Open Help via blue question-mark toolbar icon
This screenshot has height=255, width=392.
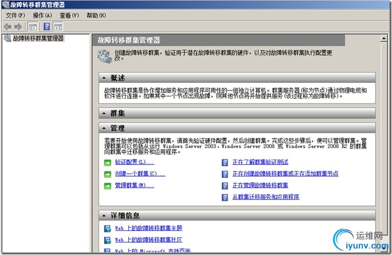[x=47, y=26]
